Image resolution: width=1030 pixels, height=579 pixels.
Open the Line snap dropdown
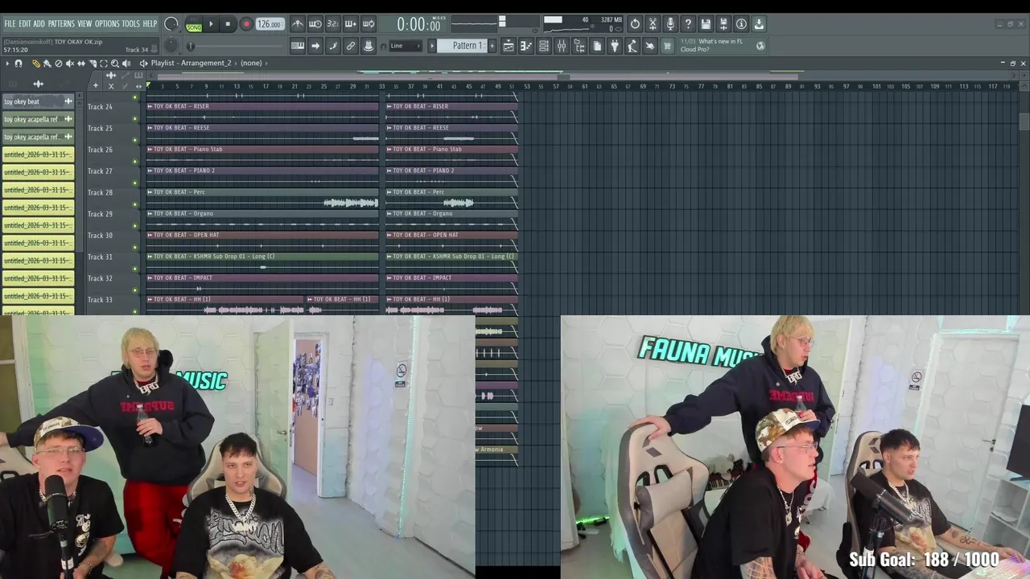click(x=405, y=46)
